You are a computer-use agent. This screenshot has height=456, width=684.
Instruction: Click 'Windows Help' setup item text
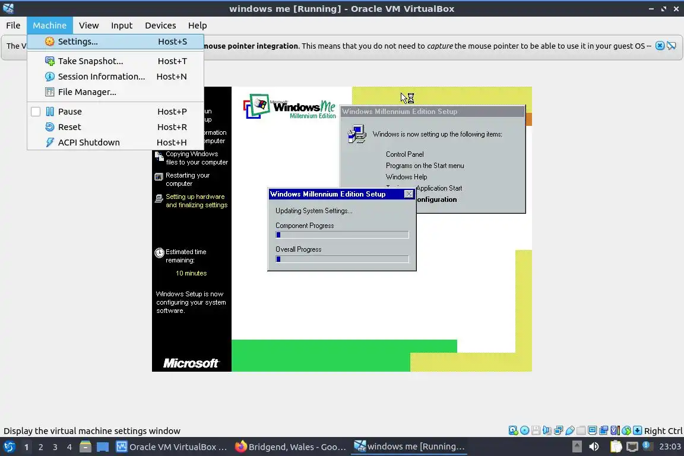(406, 177)
